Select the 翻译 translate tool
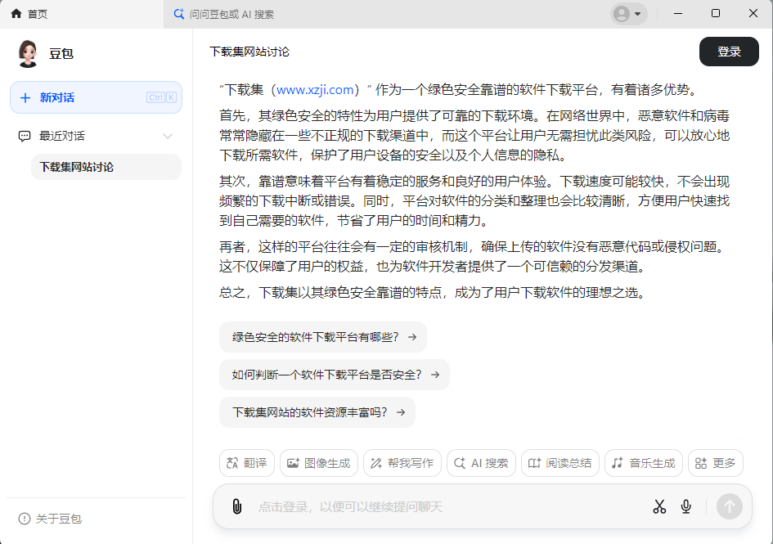Viewport: 773px width, 544px height. 246,463
